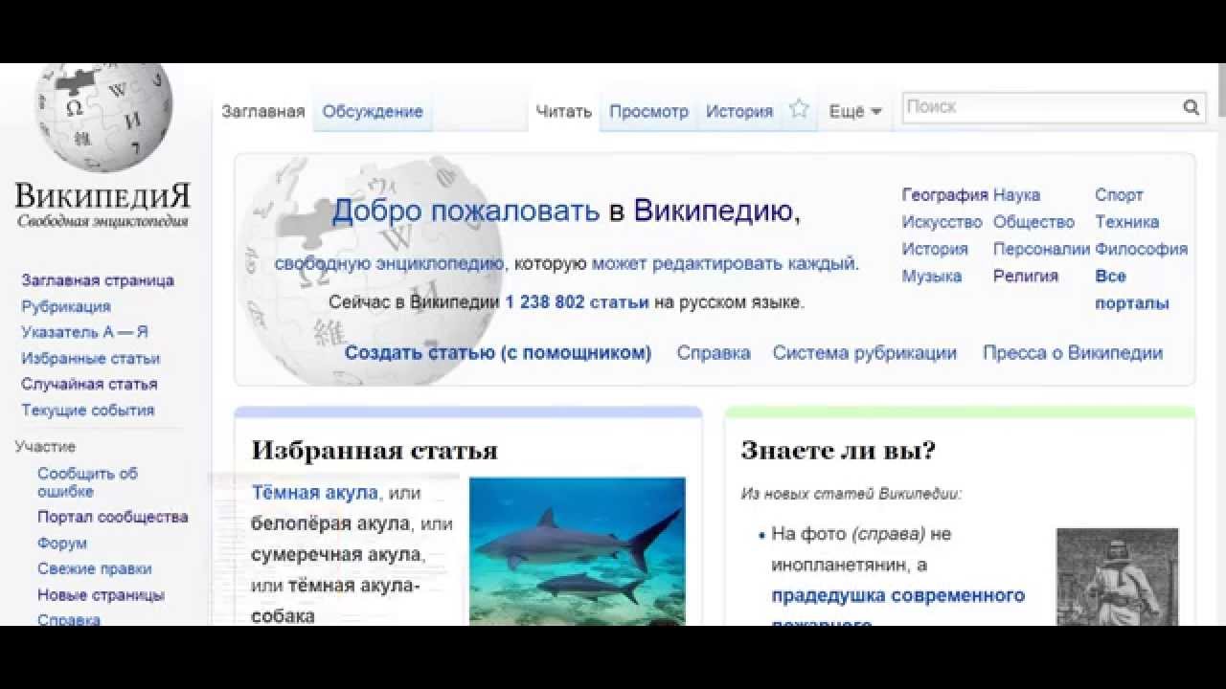1226x689 pixels.
Task: Click the shark photo thumbnail
Action: coord(578,551)
